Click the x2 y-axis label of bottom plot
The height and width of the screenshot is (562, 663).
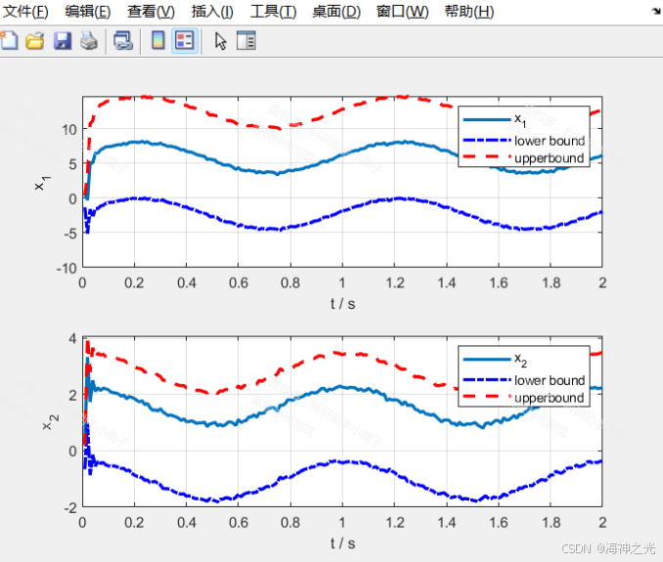point(50,422)
